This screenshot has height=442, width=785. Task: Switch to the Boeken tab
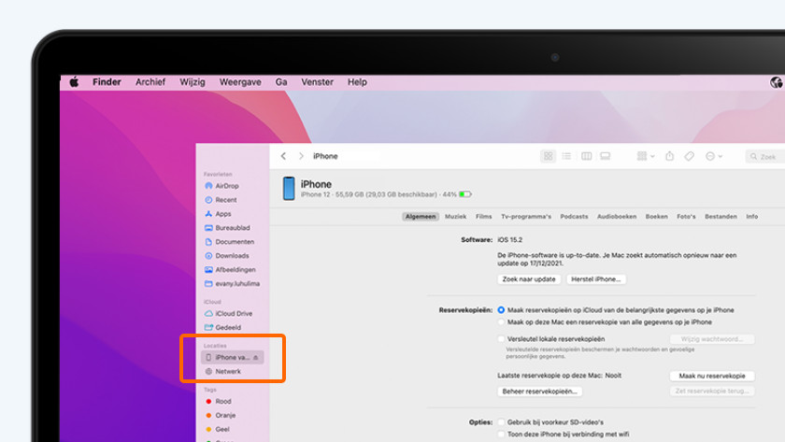[656, 217]
